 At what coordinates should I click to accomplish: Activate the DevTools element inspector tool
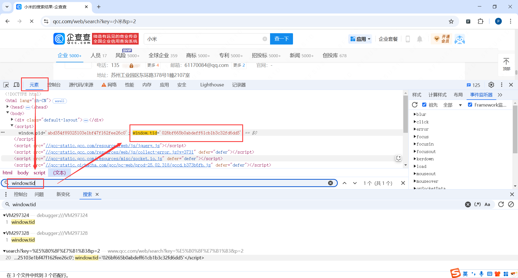coord(6,85)
